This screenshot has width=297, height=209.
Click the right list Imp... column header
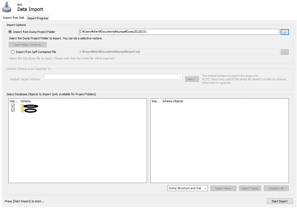(x=156, y=101)
